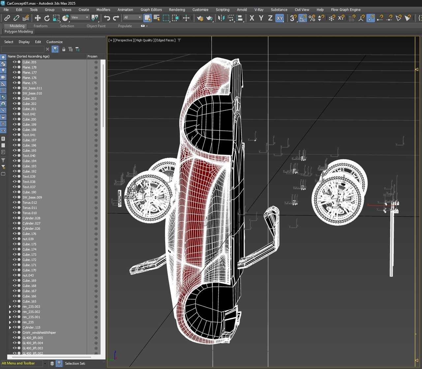Image resolution: width=422 pixels, height=369 pixels.
Task: Toggle Display Cameras filter icon
Action: click(x=3, y=77)
